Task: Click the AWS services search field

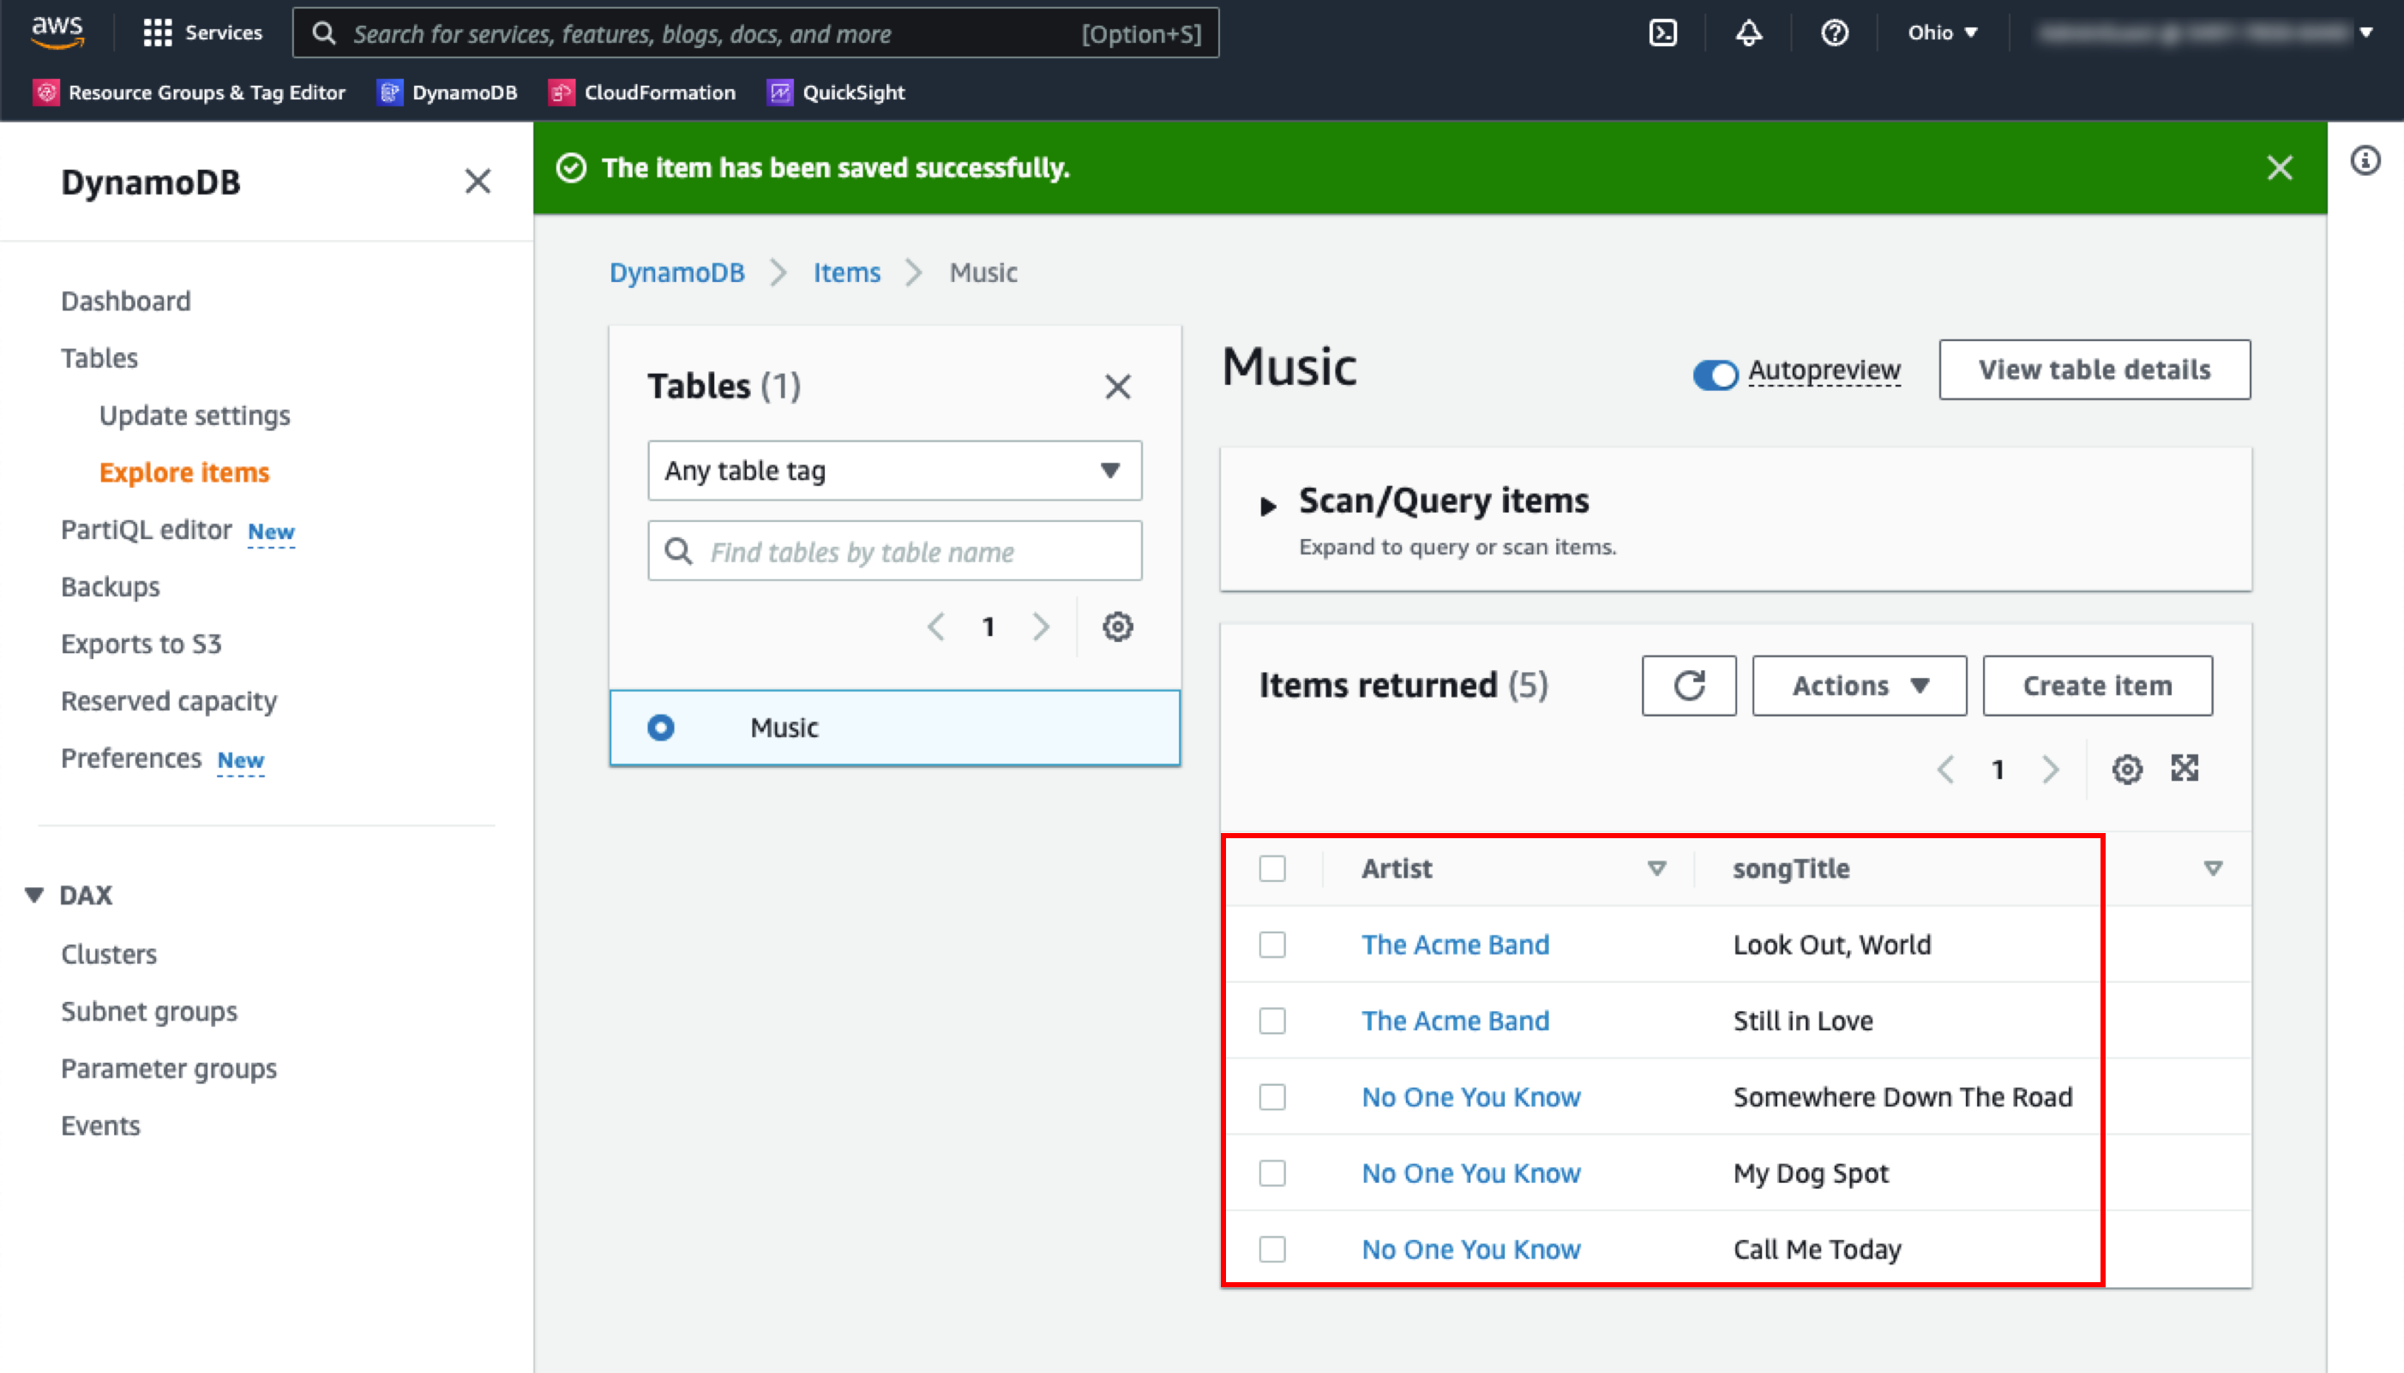Action: coord(754,33)
